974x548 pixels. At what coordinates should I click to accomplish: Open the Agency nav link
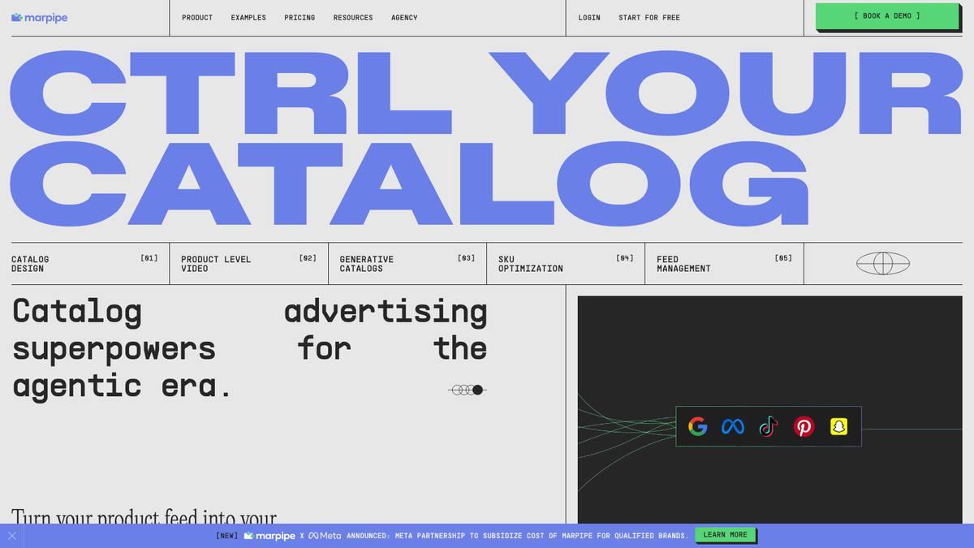tap(404, 17)
